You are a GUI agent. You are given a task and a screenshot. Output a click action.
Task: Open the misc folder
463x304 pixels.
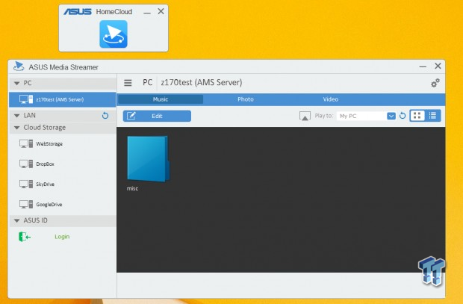(148, 159)
